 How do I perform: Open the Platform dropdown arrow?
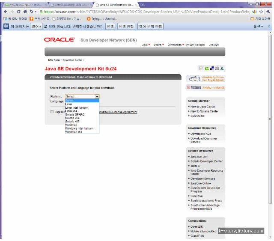(97, 96)
